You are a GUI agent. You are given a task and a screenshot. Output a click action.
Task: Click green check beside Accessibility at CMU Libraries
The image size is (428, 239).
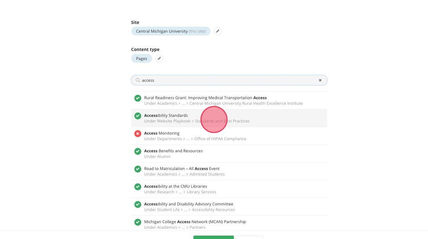pos(138,187)
